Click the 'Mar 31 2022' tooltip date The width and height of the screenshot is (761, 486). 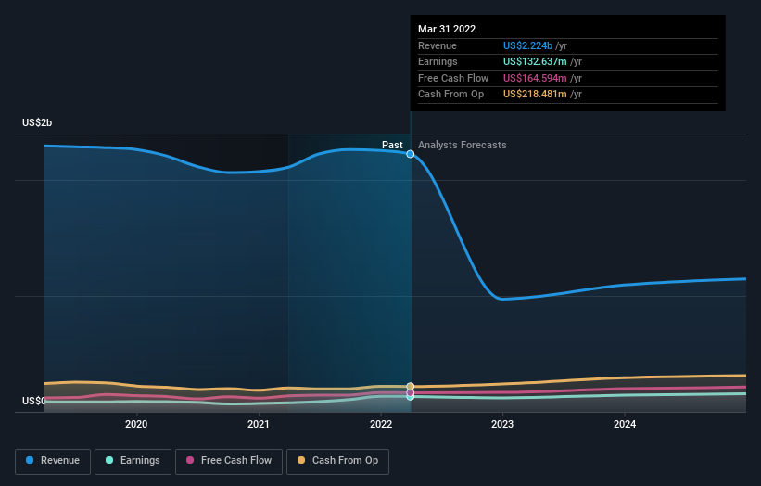tap(447, 29)
